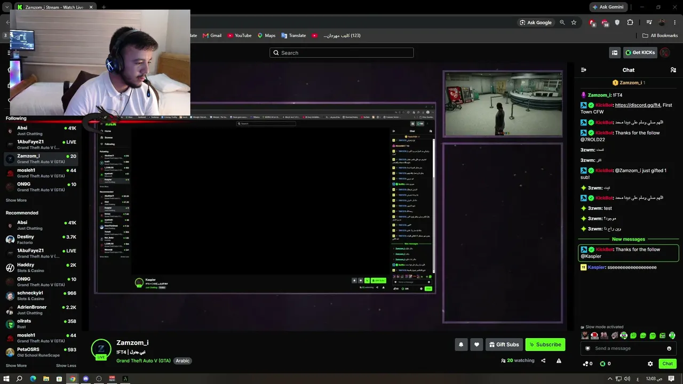The image size is (683, 384).
Task: Open Zamzom_i channel avatar
Action: tap(101, 349)
